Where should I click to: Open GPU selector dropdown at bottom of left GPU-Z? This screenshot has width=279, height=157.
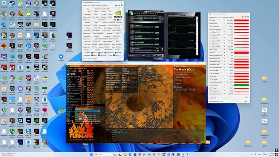[98, 59]
